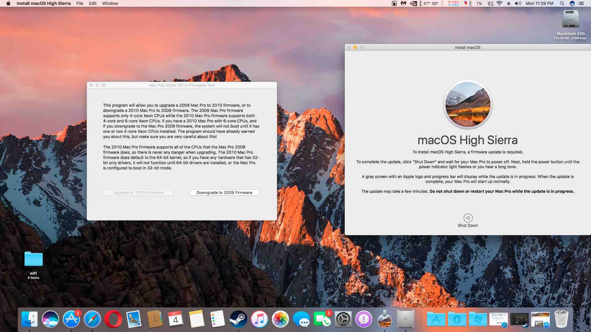Open the App Store in the Dock
This screenshot has width=591, height=332.
(71, 319)
